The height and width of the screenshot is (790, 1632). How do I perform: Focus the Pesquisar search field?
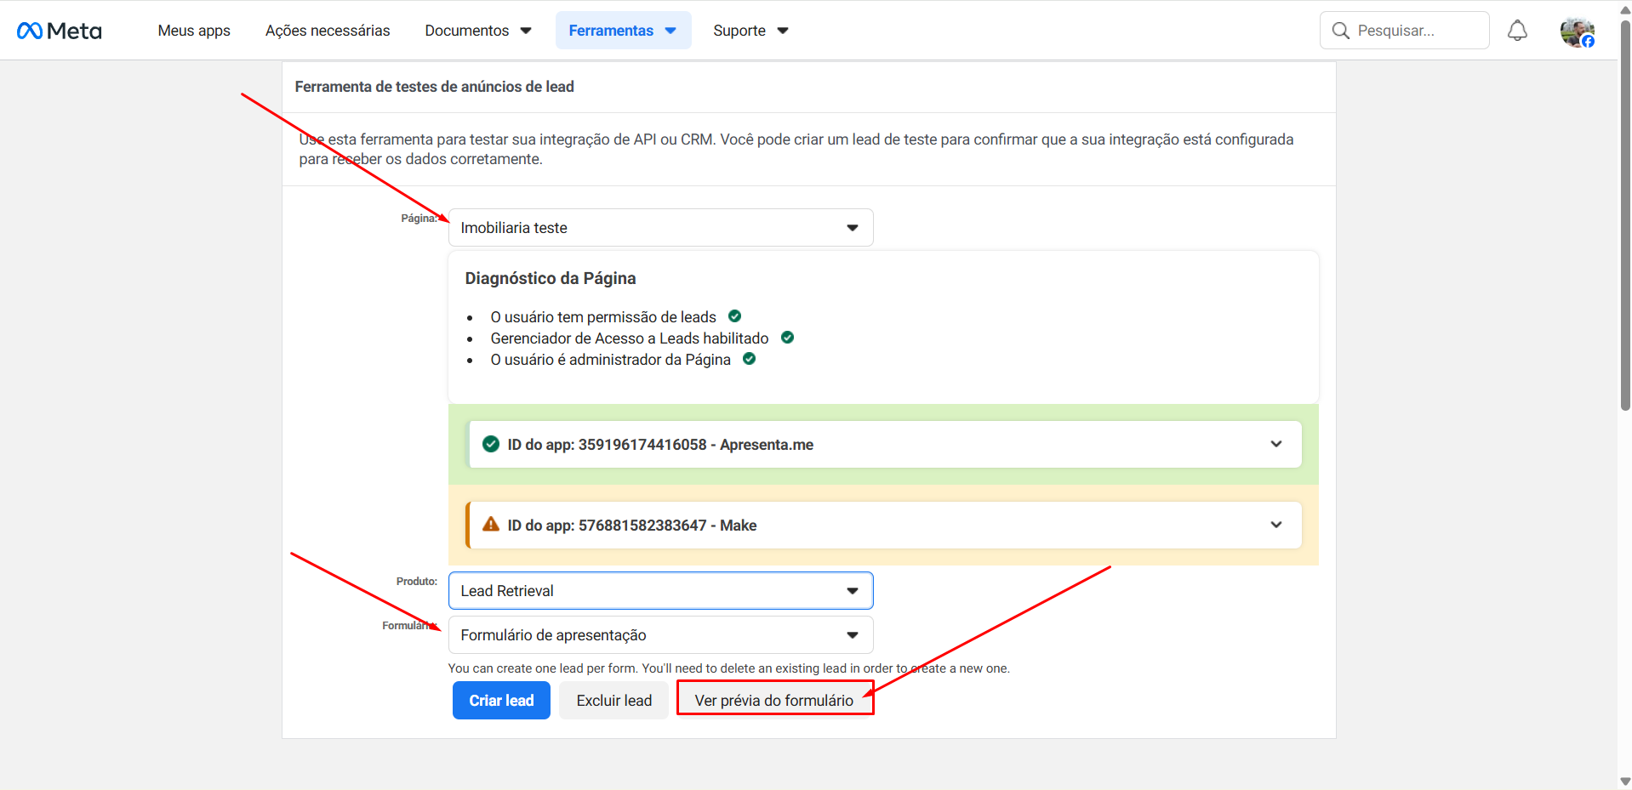click(x=1405, y=31)
